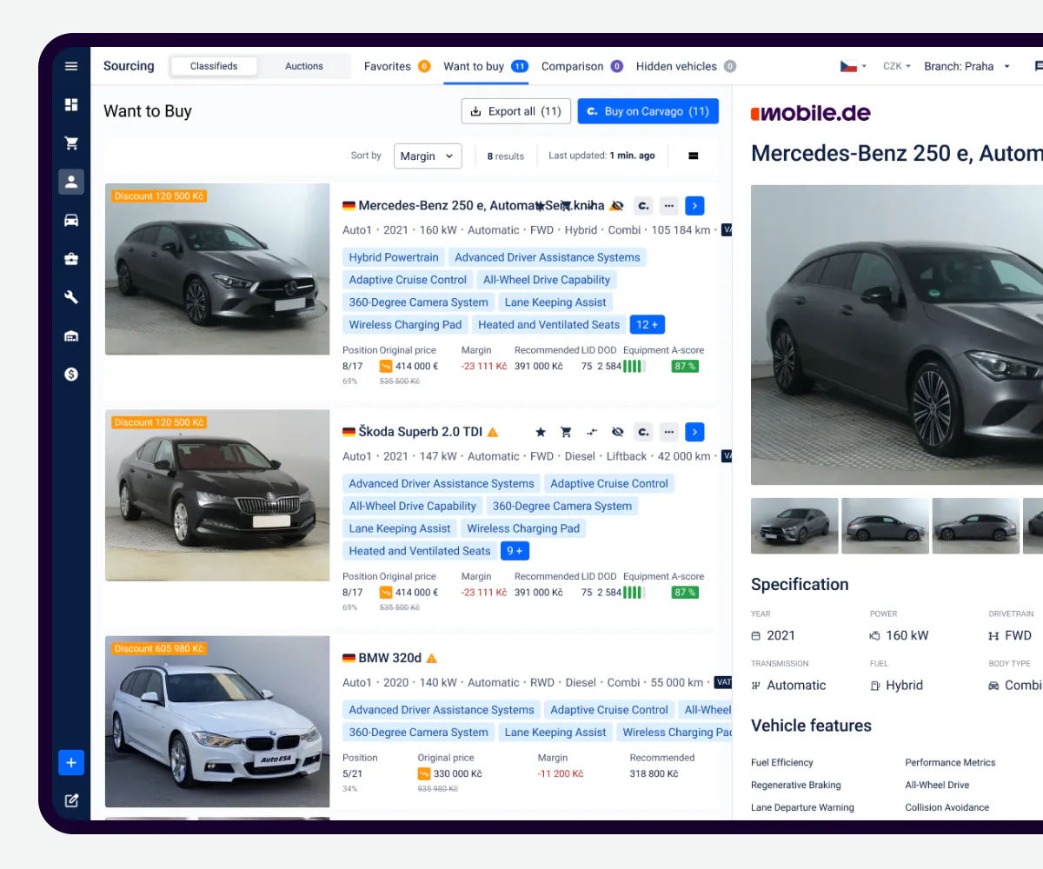
Task: Click the blue arrow on Škoda Superb row
Action: (694, 432)
